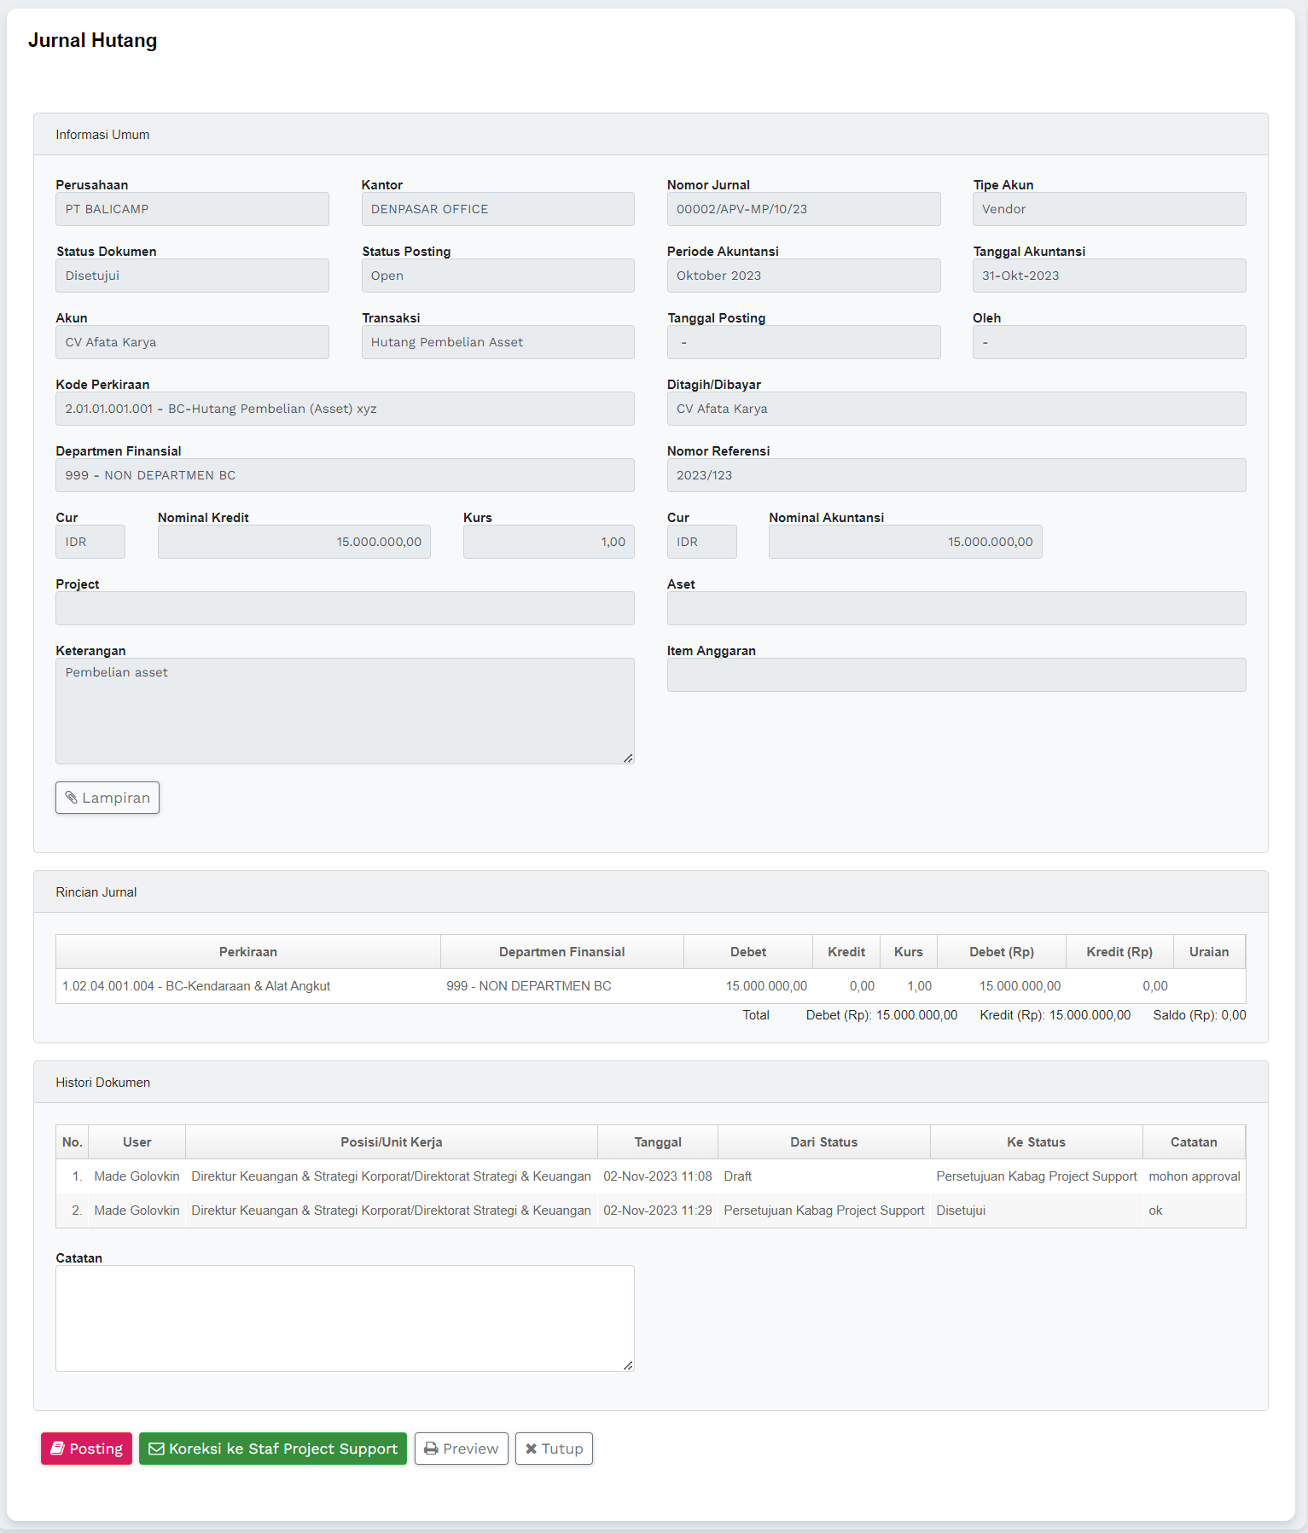Screen dimensions: 1308x1533
Task: Click the Posting button
Action: pyautogui.click(x=86, y=1449)
